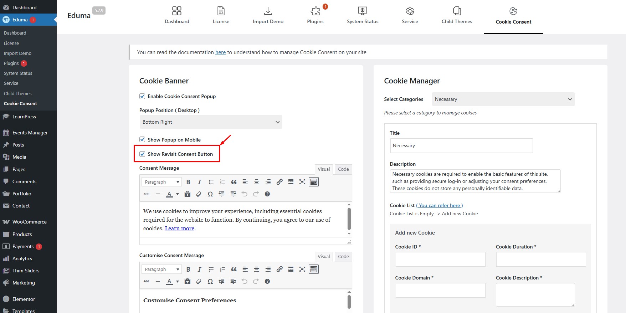Click Blockquote icon in Consent Message editor

point(234,182)
